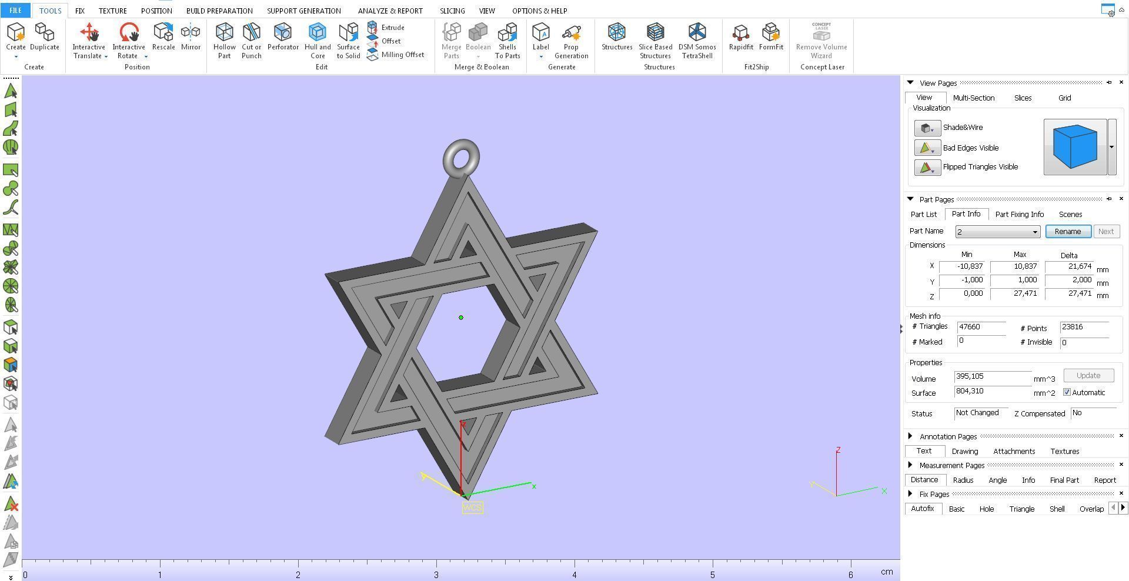The width and height of the screenshot is (1129, 581).
Task: Click the Mirror tool icon
Action: 191,36
